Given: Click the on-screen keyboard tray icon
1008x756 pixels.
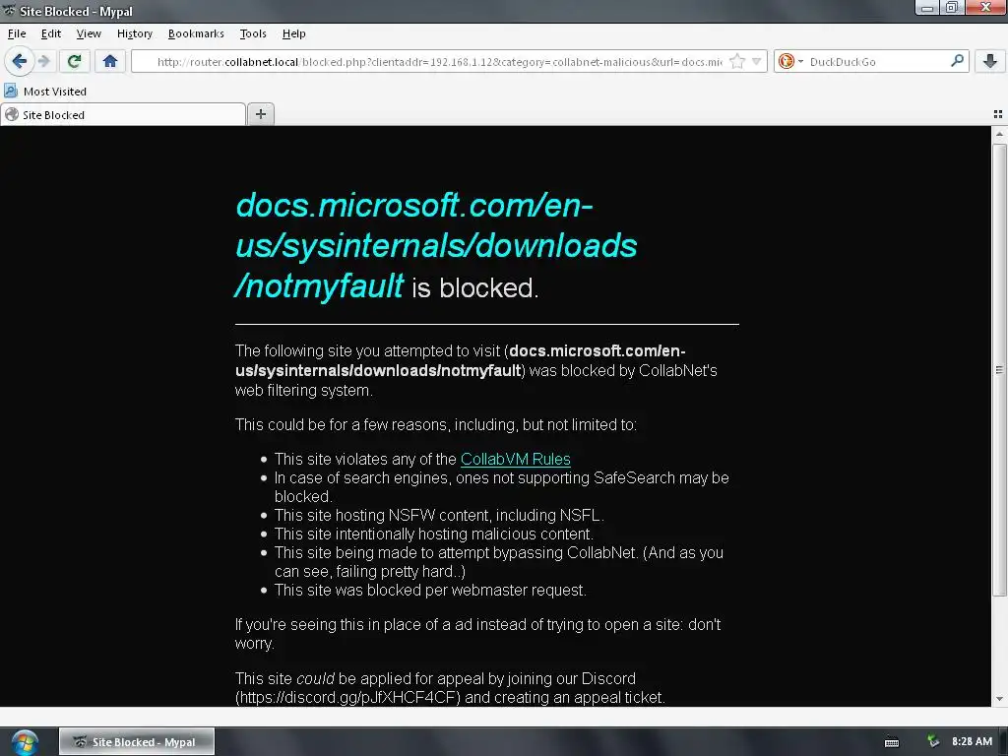Looking at the screenshot, I should pyautogui.click(x=892, y=742).
